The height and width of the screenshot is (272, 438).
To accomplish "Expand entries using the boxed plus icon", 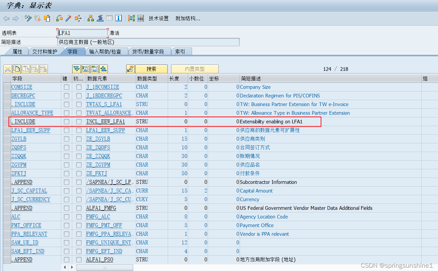I will 85,69.
